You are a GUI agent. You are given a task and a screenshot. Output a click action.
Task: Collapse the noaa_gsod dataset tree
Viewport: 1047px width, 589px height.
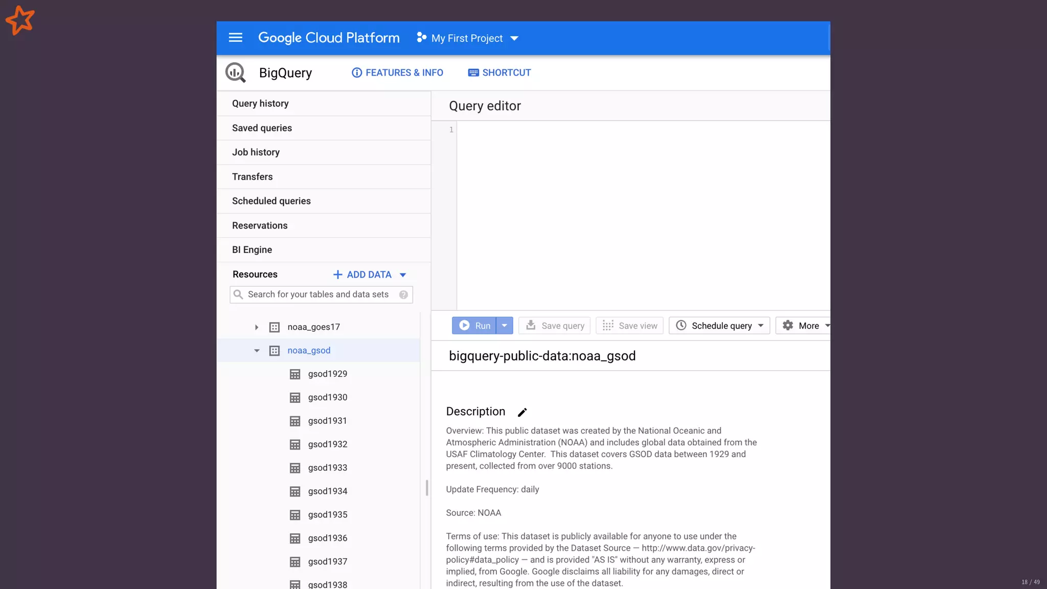coord(257,351)
